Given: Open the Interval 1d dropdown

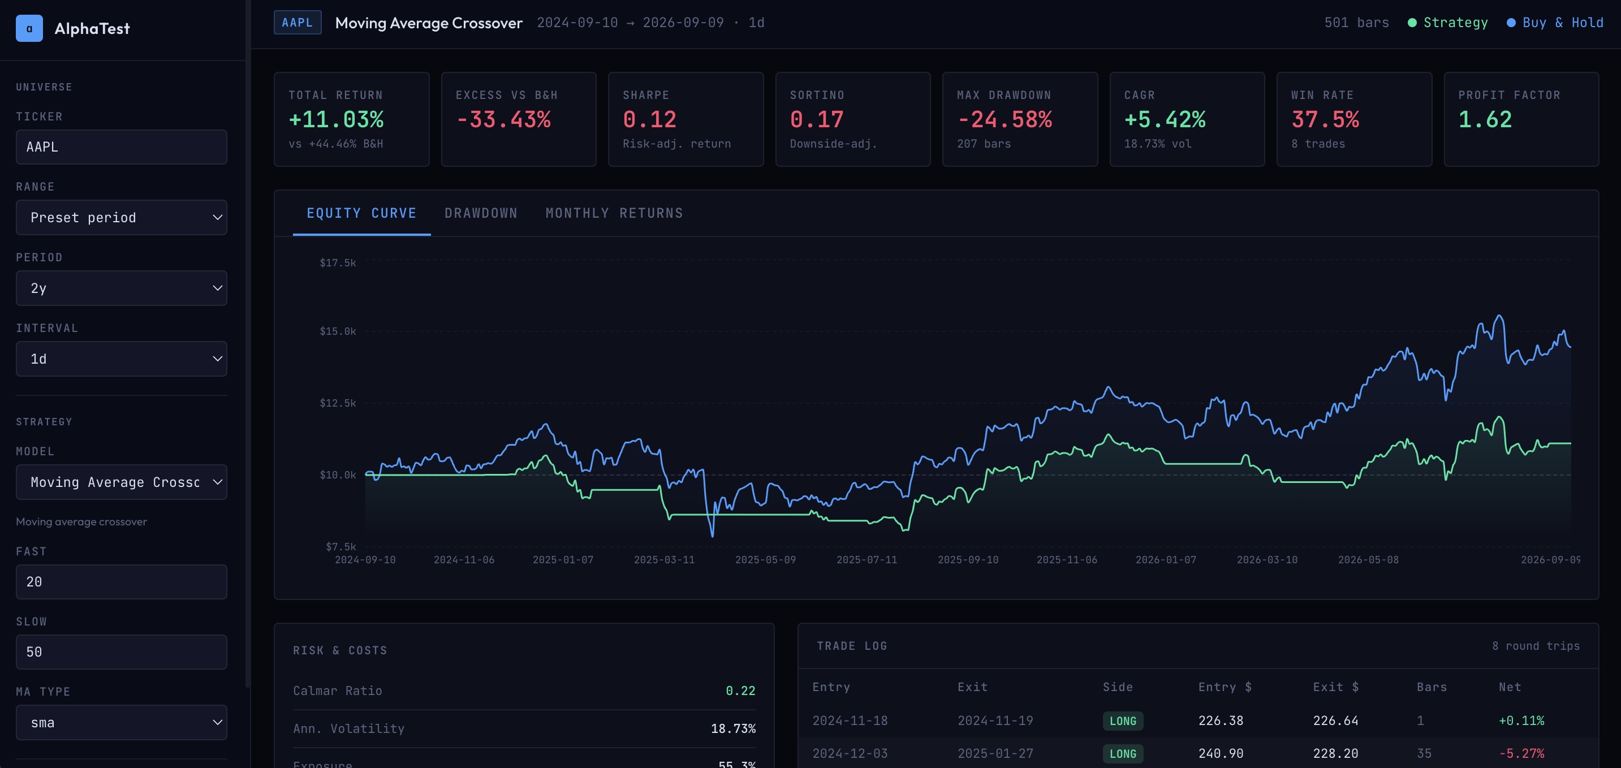Looking at the screenshot, I should (122, 359).
